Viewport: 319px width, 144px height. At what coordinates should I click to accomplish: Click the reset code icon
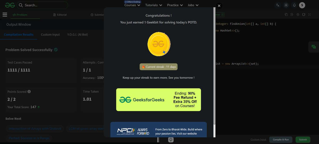(x=304, y=15)
